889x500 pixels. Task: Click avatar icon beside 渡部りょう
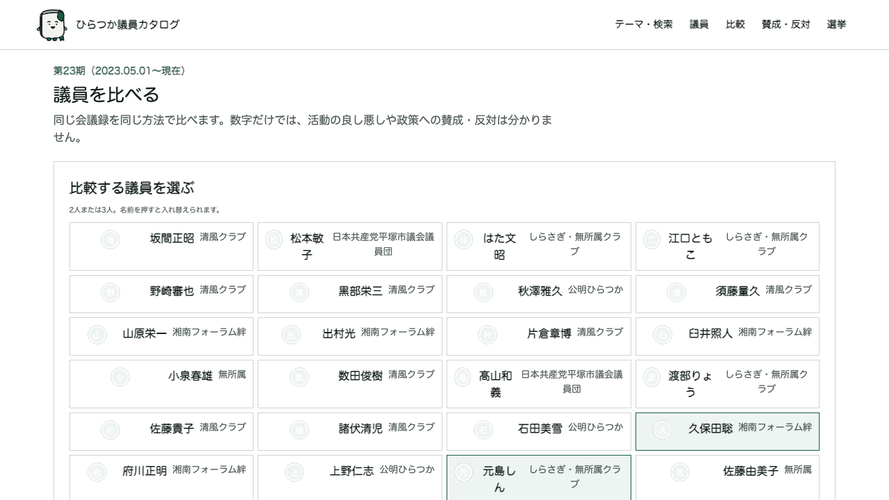click(651, 377)
